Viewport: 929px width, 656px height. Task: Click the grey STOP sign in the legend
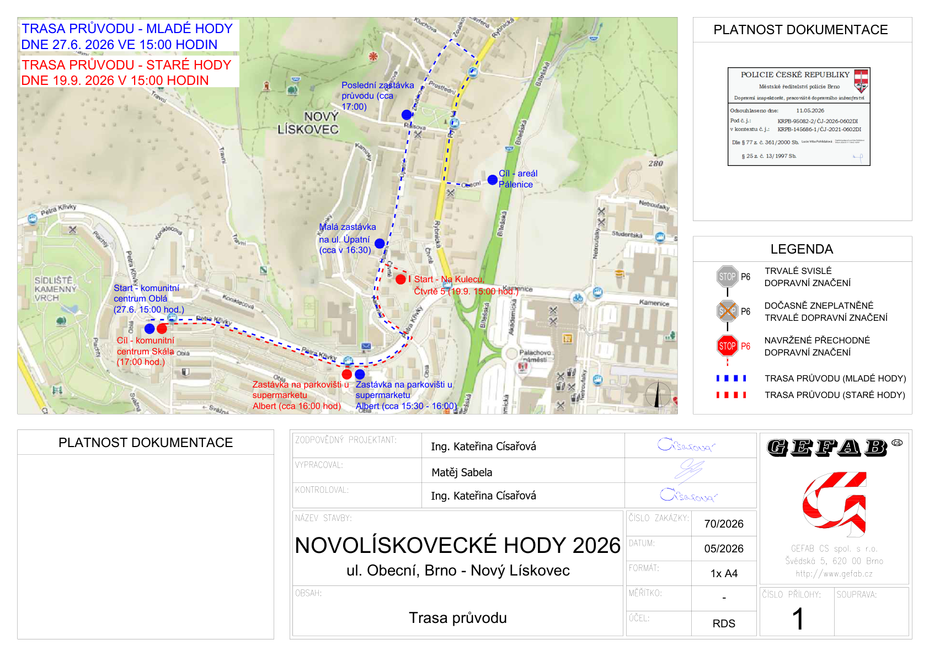(x=727, y=277)
